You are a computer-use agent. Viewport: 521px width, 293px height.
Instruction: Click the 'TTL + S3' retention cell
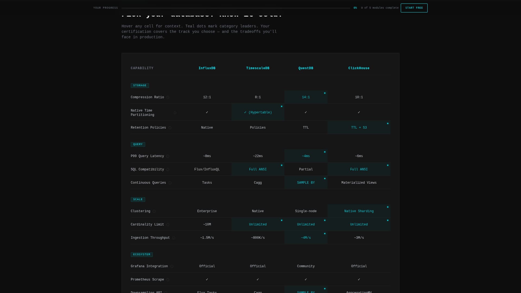(x=359, y=128)
